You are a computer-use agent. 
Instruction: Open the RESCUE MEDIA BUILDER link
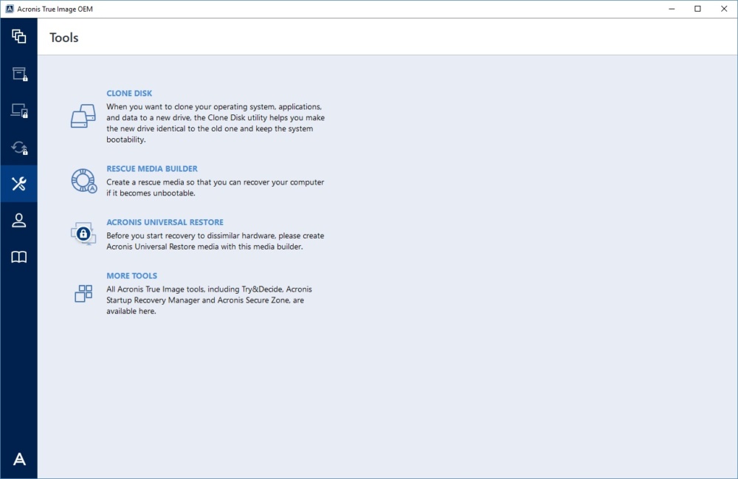coord(151,168)
